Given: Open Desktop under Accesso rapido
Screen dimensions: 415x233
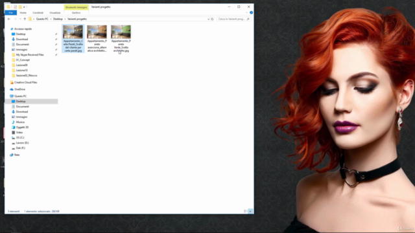Looking at the screenshot, I should point(21,34).
